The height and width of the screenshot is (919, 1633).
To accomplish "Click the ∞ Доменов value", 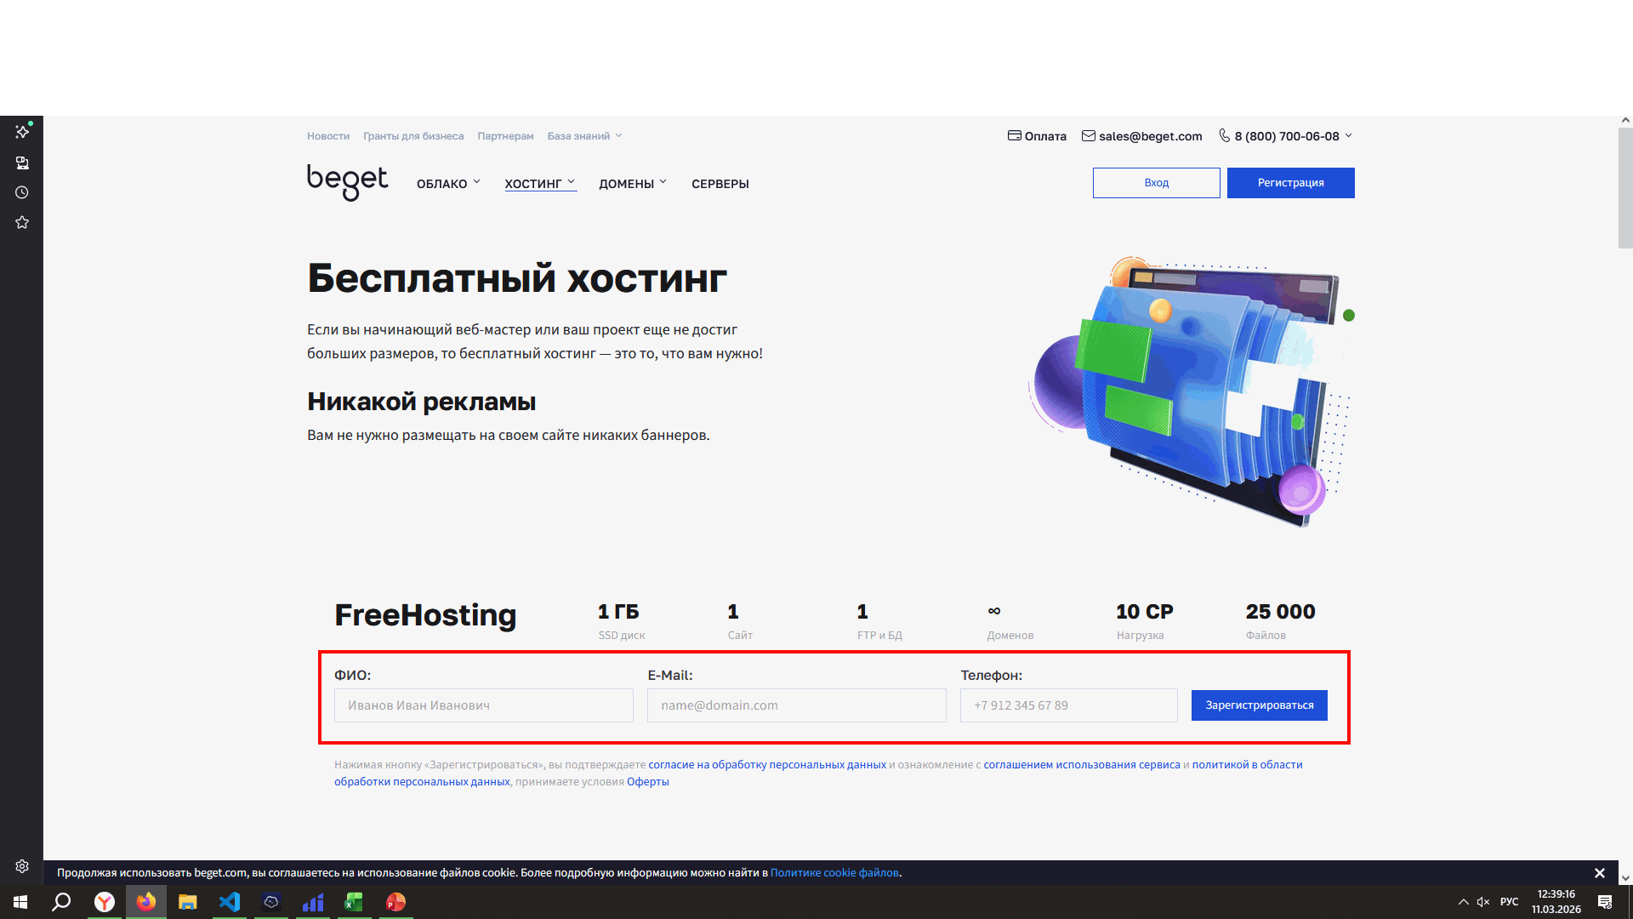I will coord(994,611).
